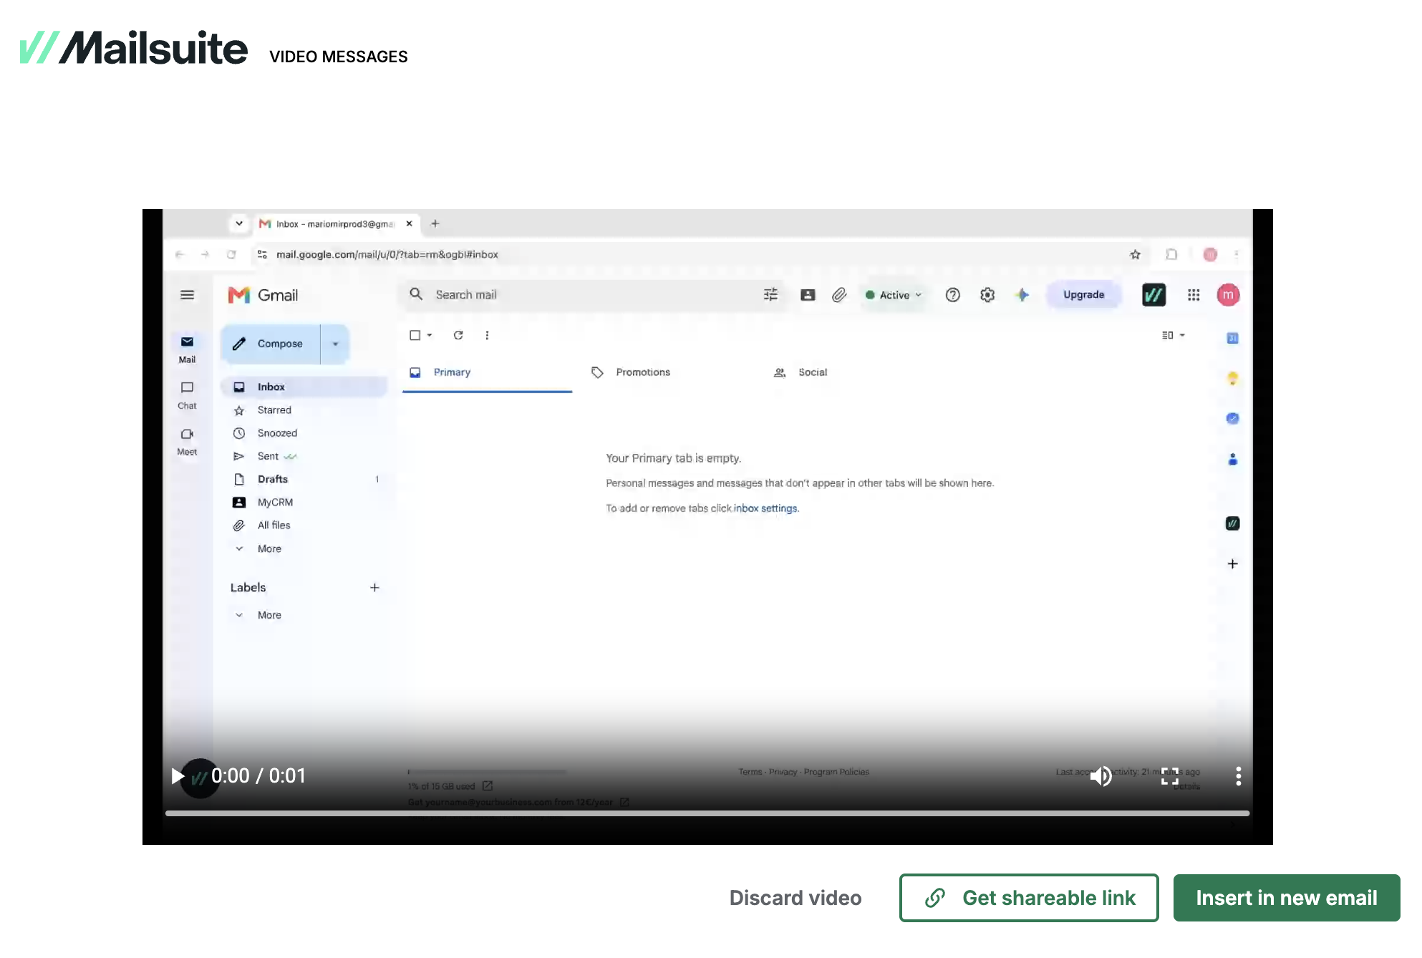Screen dimensions: 1422x958
Task: Open the input tools dropdown
Action: click(1173, 335)
